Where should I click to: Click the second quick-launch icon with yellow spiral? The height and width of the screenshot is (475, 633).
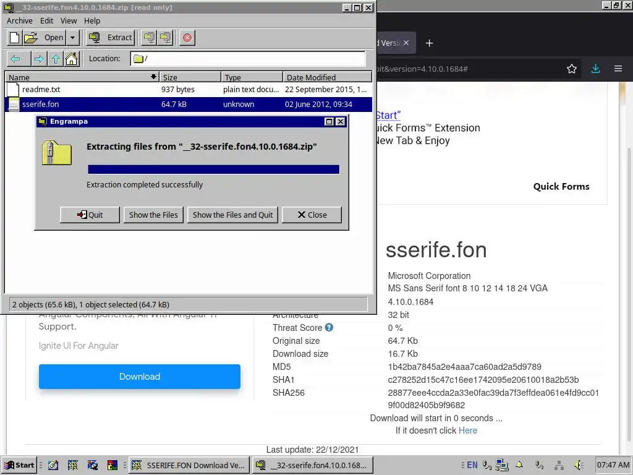click(x=73, y=465)
